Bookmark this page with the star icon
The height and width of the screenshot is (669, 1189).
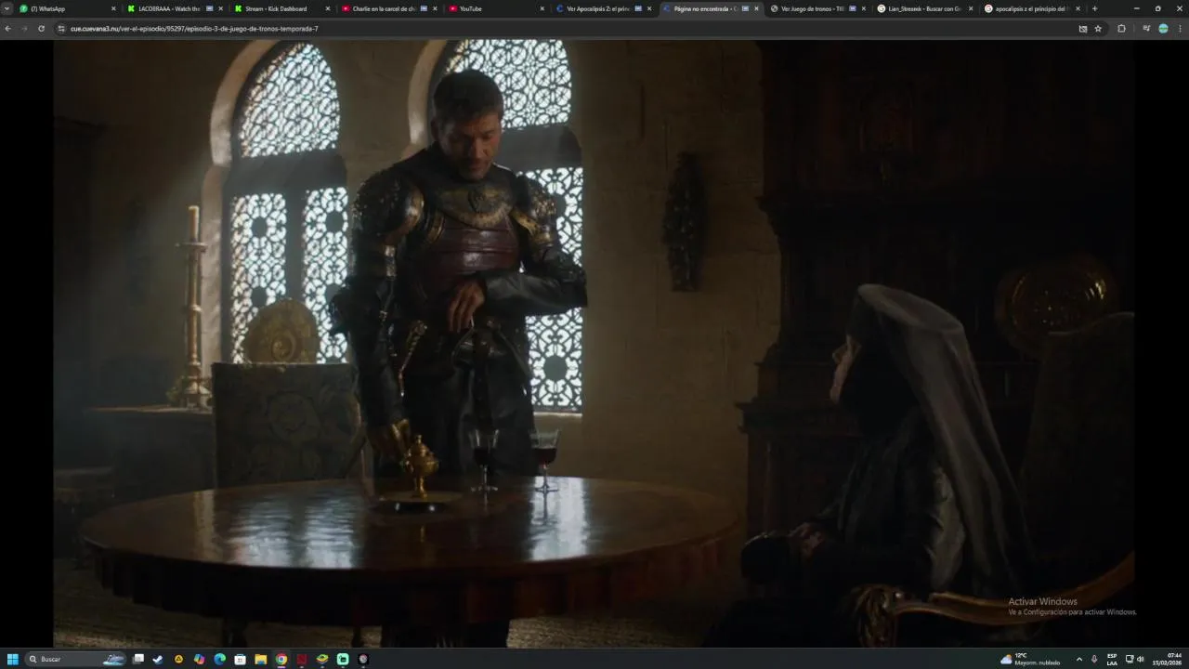[x=1098, y=29]
